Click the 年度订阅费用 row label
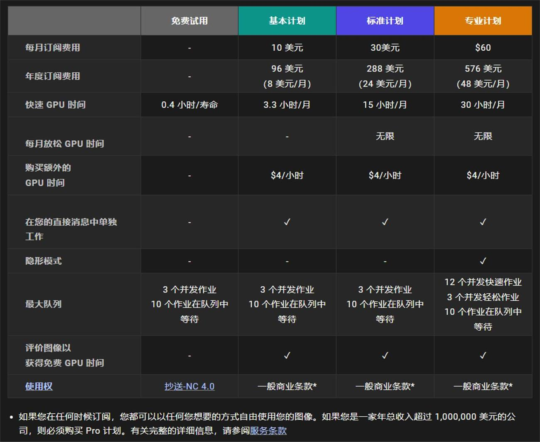540x442 pixels. (53, 76)
